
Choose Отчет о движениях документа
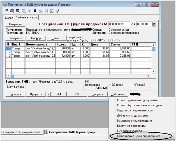point(137,100)
